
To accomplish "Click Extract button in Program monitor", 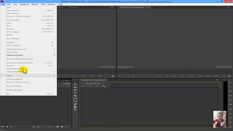I will click(x=208, y=76).
